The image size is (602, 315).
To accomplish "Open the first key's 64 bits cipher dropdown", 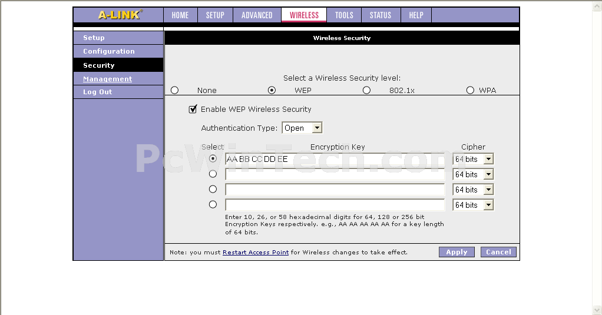I will click(473, 159).
